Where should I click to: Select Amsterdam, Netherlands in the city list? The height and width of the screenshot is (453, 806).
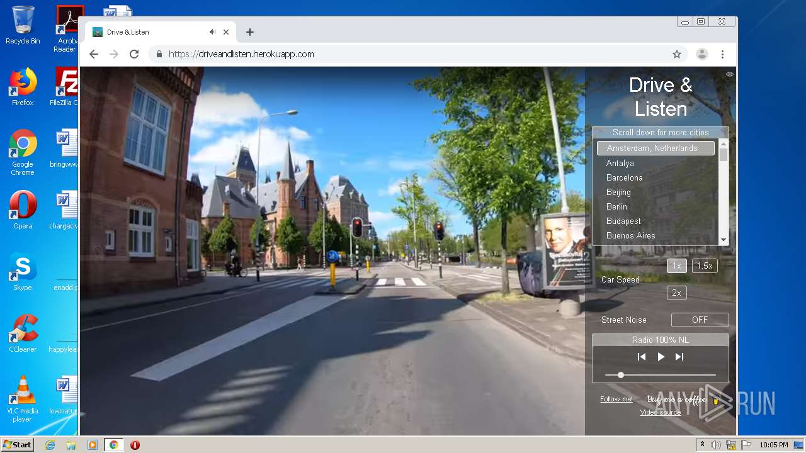(x=656, y=148)
